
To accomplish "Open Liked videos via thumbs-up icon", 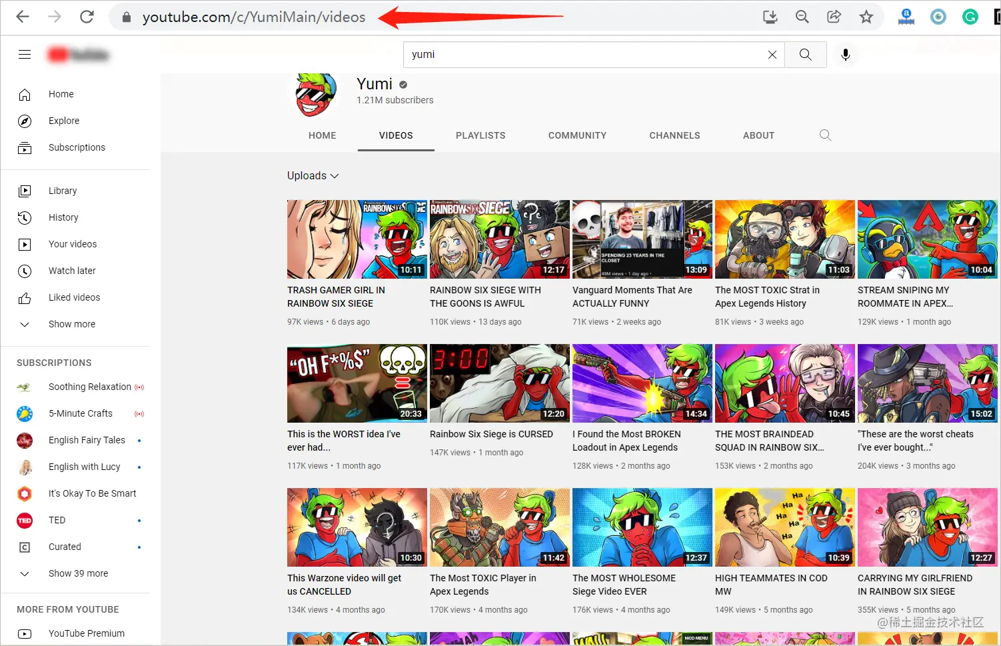I will point(25,297).
